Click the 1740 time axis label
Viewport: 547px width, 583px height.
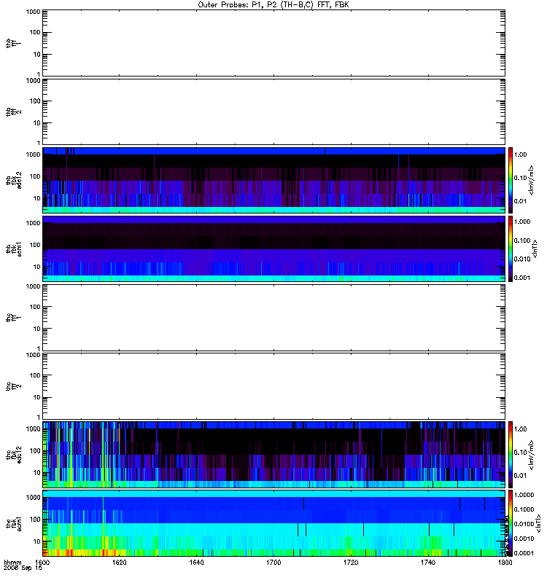[428, 562]
